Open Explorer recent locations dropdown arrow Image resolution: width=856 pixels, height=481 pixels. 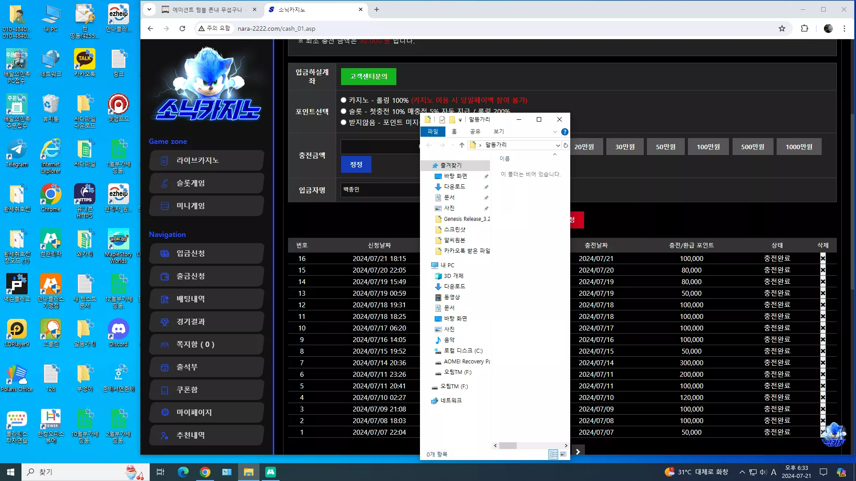[x=452, y=145]
